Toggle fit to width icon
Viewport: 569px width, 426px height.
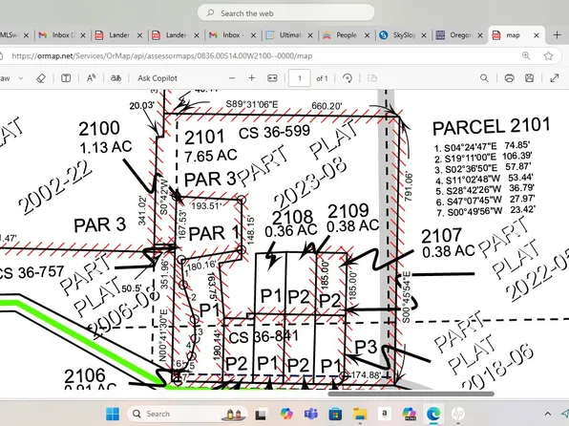(x=272, y=78)
